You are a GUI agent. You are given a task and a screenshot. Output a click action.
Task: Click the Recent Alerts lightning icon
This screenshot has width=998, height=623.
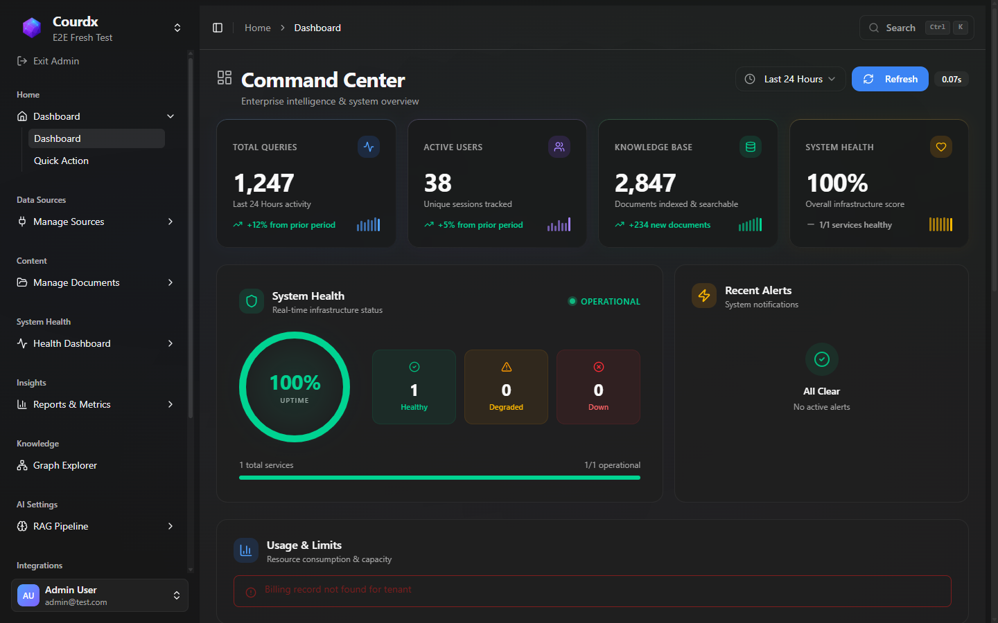point(703,296)
